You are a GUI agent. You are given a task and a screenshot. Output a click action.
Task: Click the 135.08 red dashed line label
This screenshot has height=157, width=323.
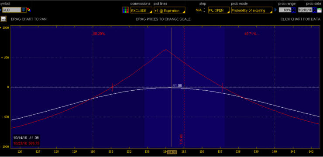[x=181, y=139]
